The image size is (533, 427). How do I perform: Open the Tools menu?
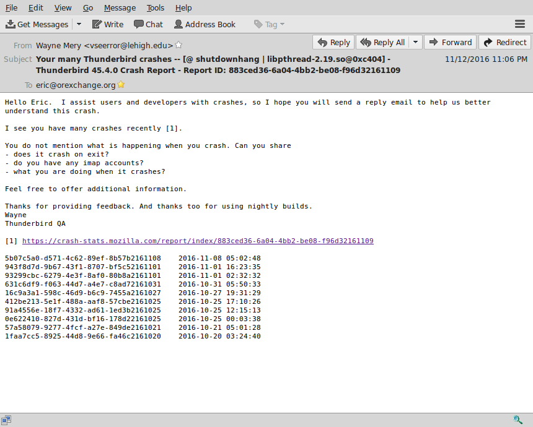pos(156,8)
